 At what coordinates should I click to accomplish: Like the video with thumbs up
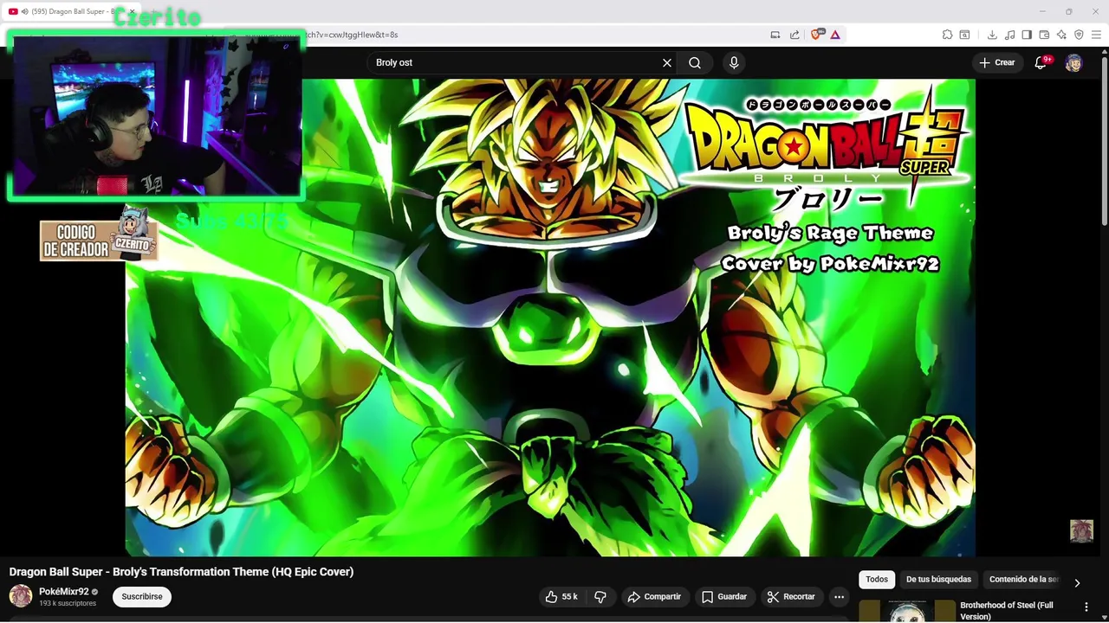tap(561, 596)
